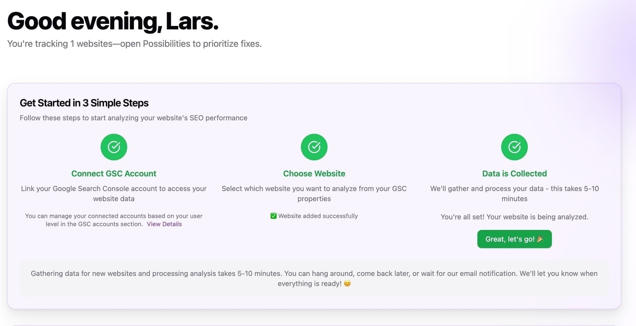Screen dimensions: 636x326
Task: Click the party popper emoji on the green button
Action: coord(540,239)
